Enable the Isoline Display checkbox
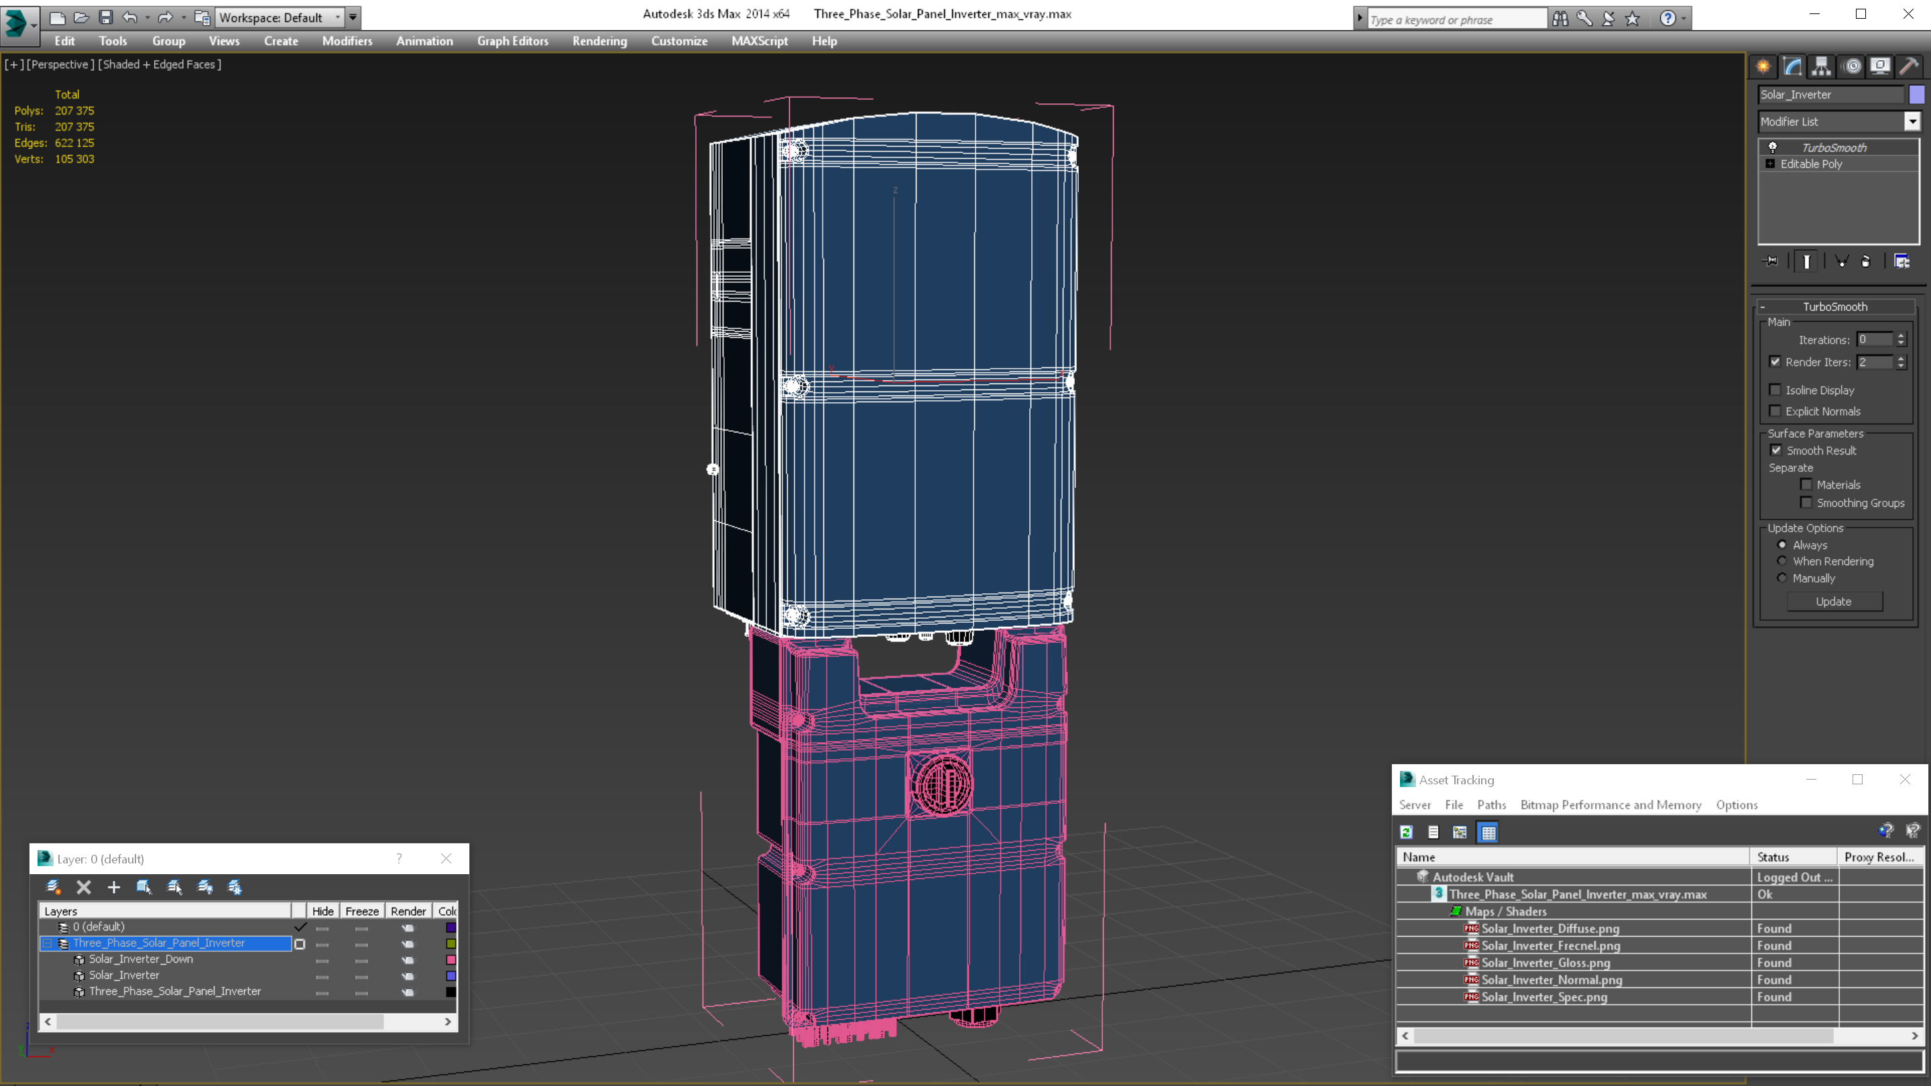 (1774, 389)
